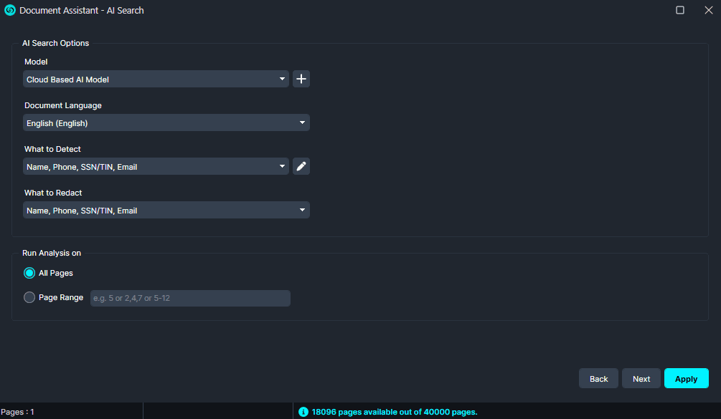Click the page range input field
The height and width of the screenshot is (419, 721).
190,297
